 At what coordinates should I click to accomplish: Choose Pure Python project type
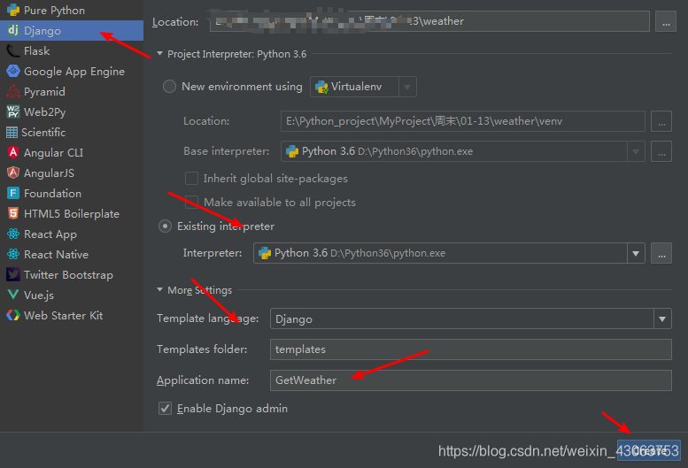[x=72, y=10]
